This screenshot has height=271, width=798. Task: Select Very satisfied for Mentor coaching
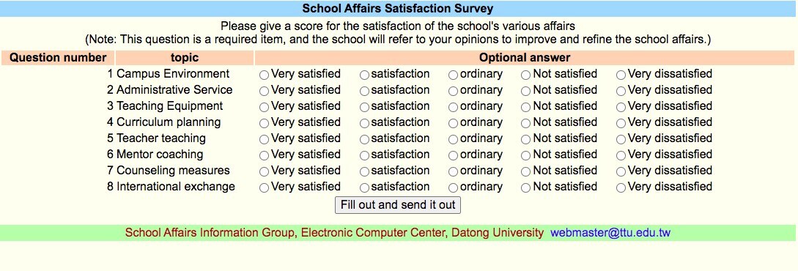point(264,155)
